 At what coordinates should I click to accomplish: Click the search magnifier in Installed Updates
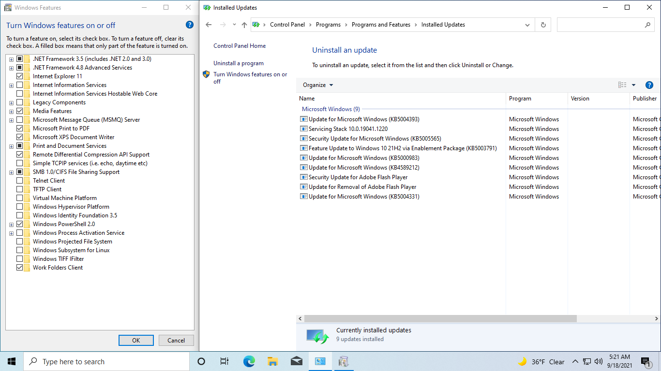point(648,25)
